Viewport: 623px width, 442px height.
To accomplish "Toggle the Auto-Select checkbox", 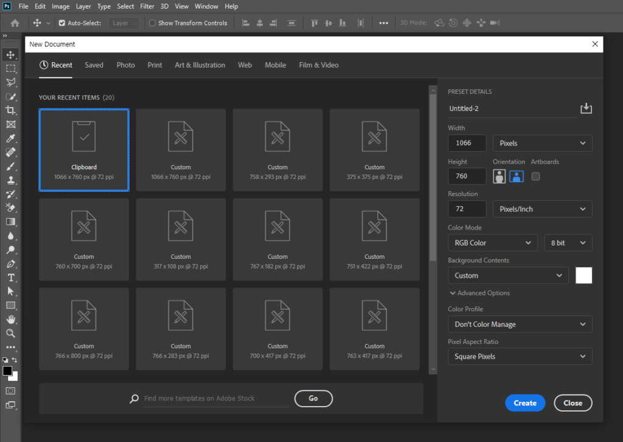I will pyautogui.click(x=61, y=23).
